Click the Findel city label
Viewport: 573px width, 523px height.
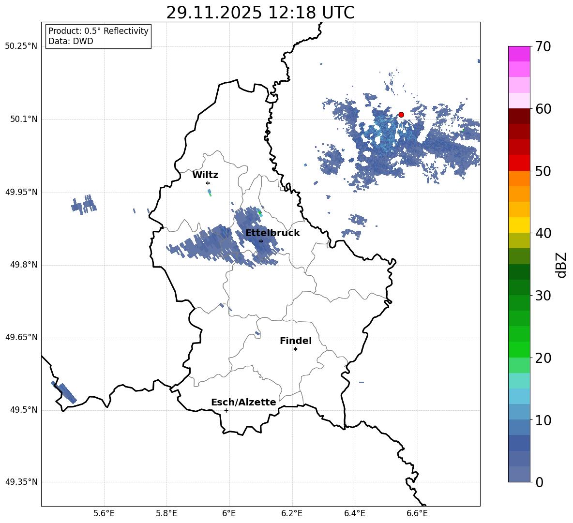pos(296,341)
